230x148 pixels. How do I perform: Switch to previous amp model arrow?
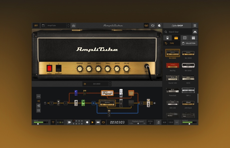(110, 83)
